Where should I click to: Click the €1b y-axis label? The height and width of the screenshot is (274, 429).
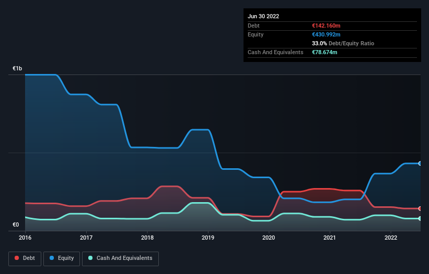[17, 68]
